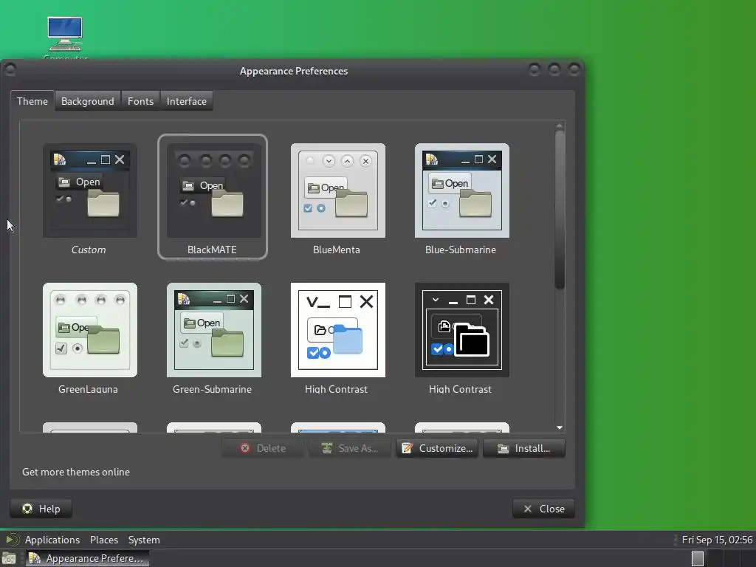The height and width of the screenshot is (567, 756).
Task: Pick the BlueMenta theme preview
Action: point(337,190)
